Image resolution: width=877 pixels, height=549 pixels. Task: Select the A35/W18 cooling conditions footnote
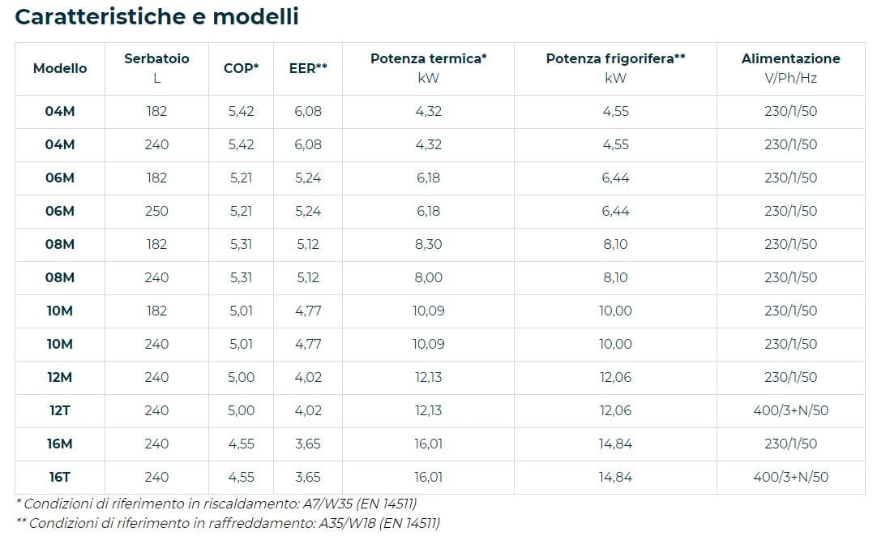(229, 523)
